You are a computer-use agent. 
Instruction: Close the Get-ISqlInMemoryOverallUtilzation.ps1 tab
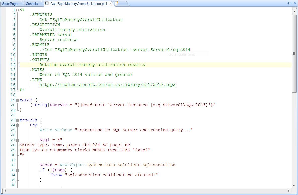click(110, 4)
